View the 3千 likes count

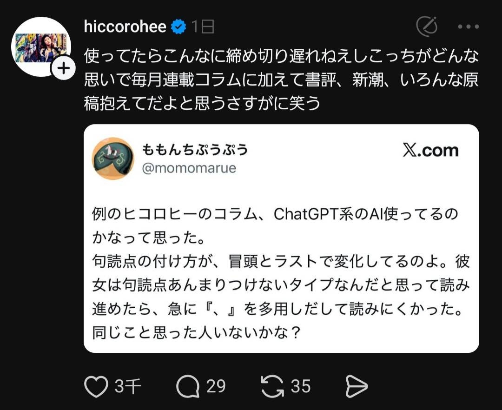(x=128, y=386)
